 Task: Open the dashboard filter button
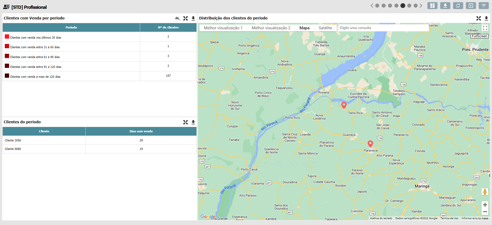click(484, 6)
